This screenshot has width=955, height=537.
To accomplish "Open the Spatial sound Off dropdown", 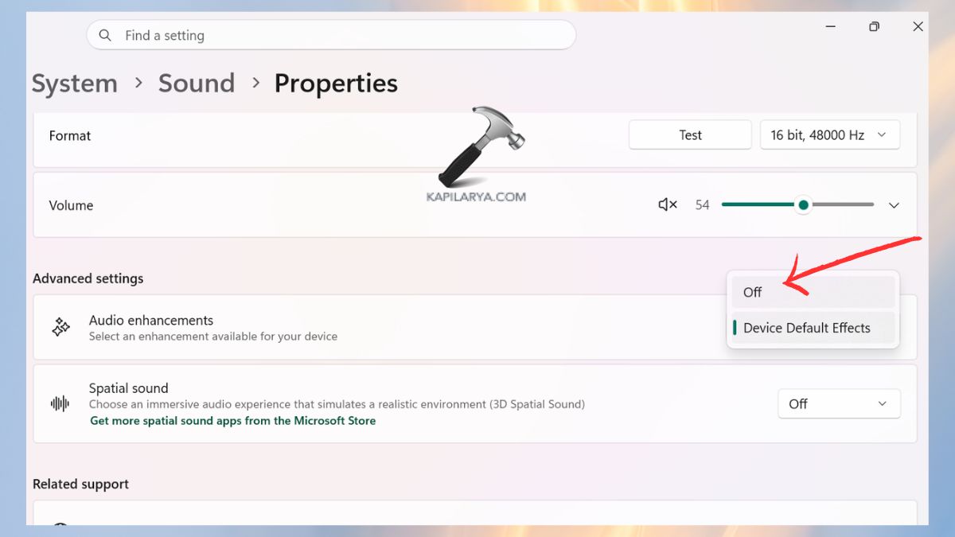I will coord(839,404).
